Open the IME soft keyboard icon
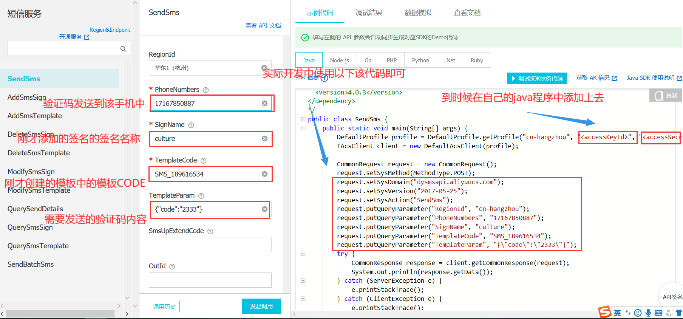 pyautogui.click(x=658, y=313)
